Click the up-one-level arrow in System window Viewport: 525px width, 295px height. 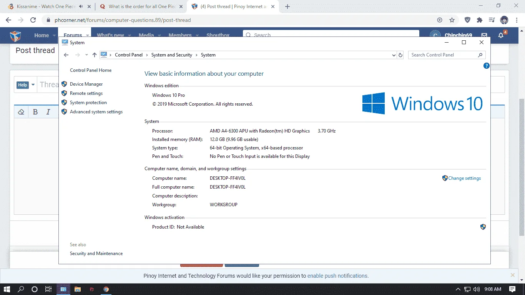(x=95, y=55)
